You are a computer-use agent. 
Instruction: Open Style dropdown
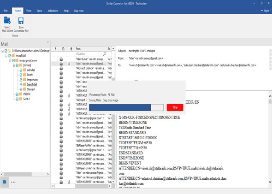pyautogui.click(x=267, y=11)
